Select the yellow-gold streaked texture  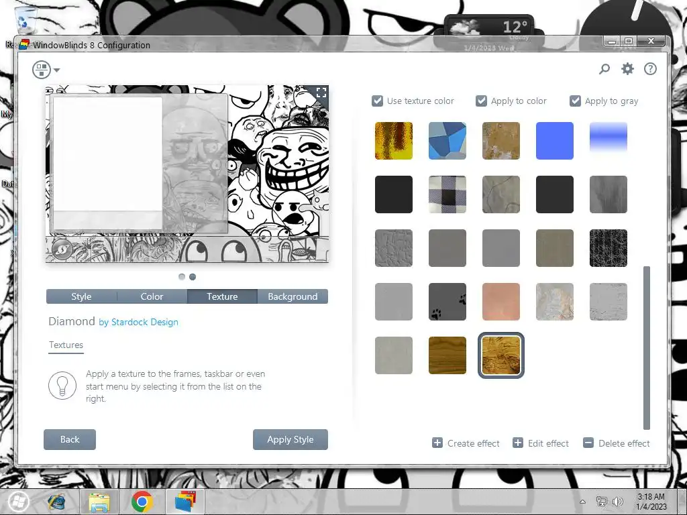[393, 141]
